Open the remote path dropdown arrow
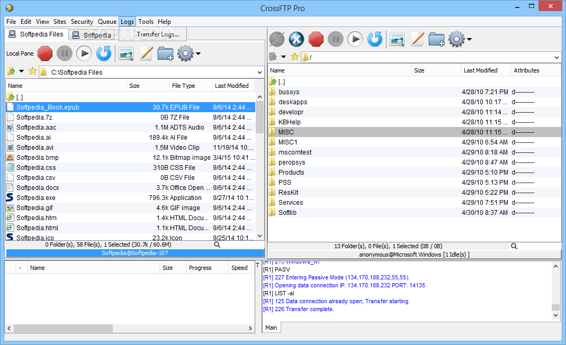 [556, 57]
